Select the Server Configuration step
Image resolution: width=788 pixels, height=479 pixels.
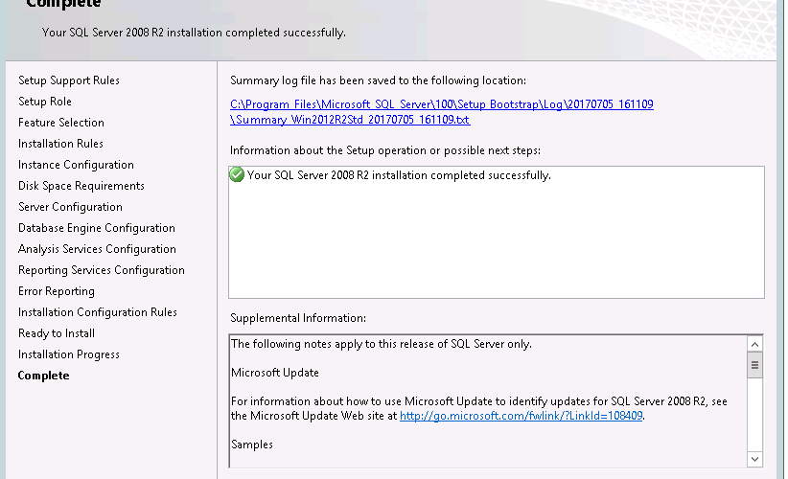pyautogui.click(x=70, y=207)
